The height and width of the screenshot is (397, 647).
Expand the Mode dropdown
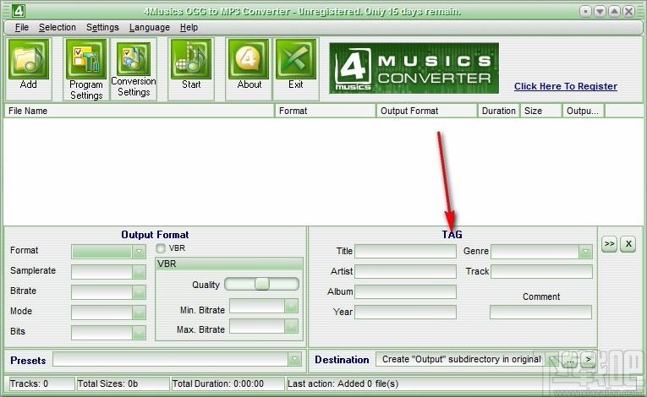tap(139, 312)
